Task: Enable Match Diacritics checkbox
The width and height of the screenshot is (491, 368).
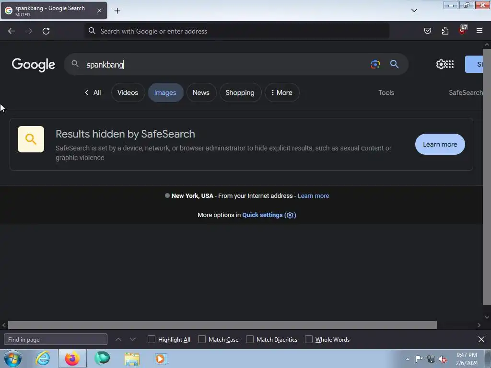Action: click(249, 340)
